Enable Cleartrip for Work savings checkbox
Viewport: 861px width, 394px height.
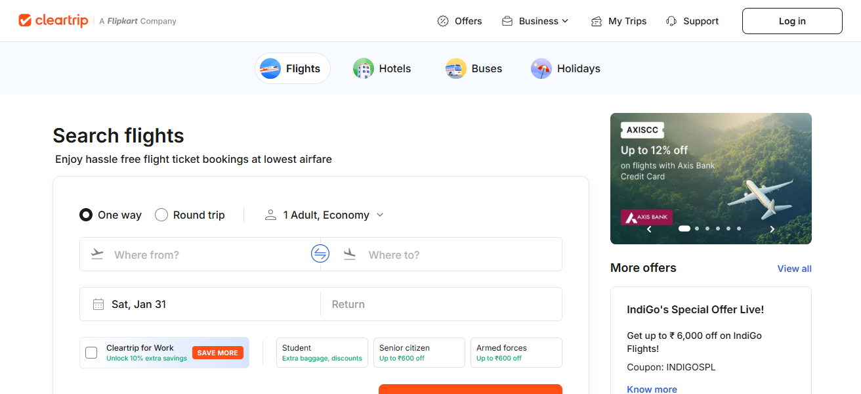tap(91, 353)
